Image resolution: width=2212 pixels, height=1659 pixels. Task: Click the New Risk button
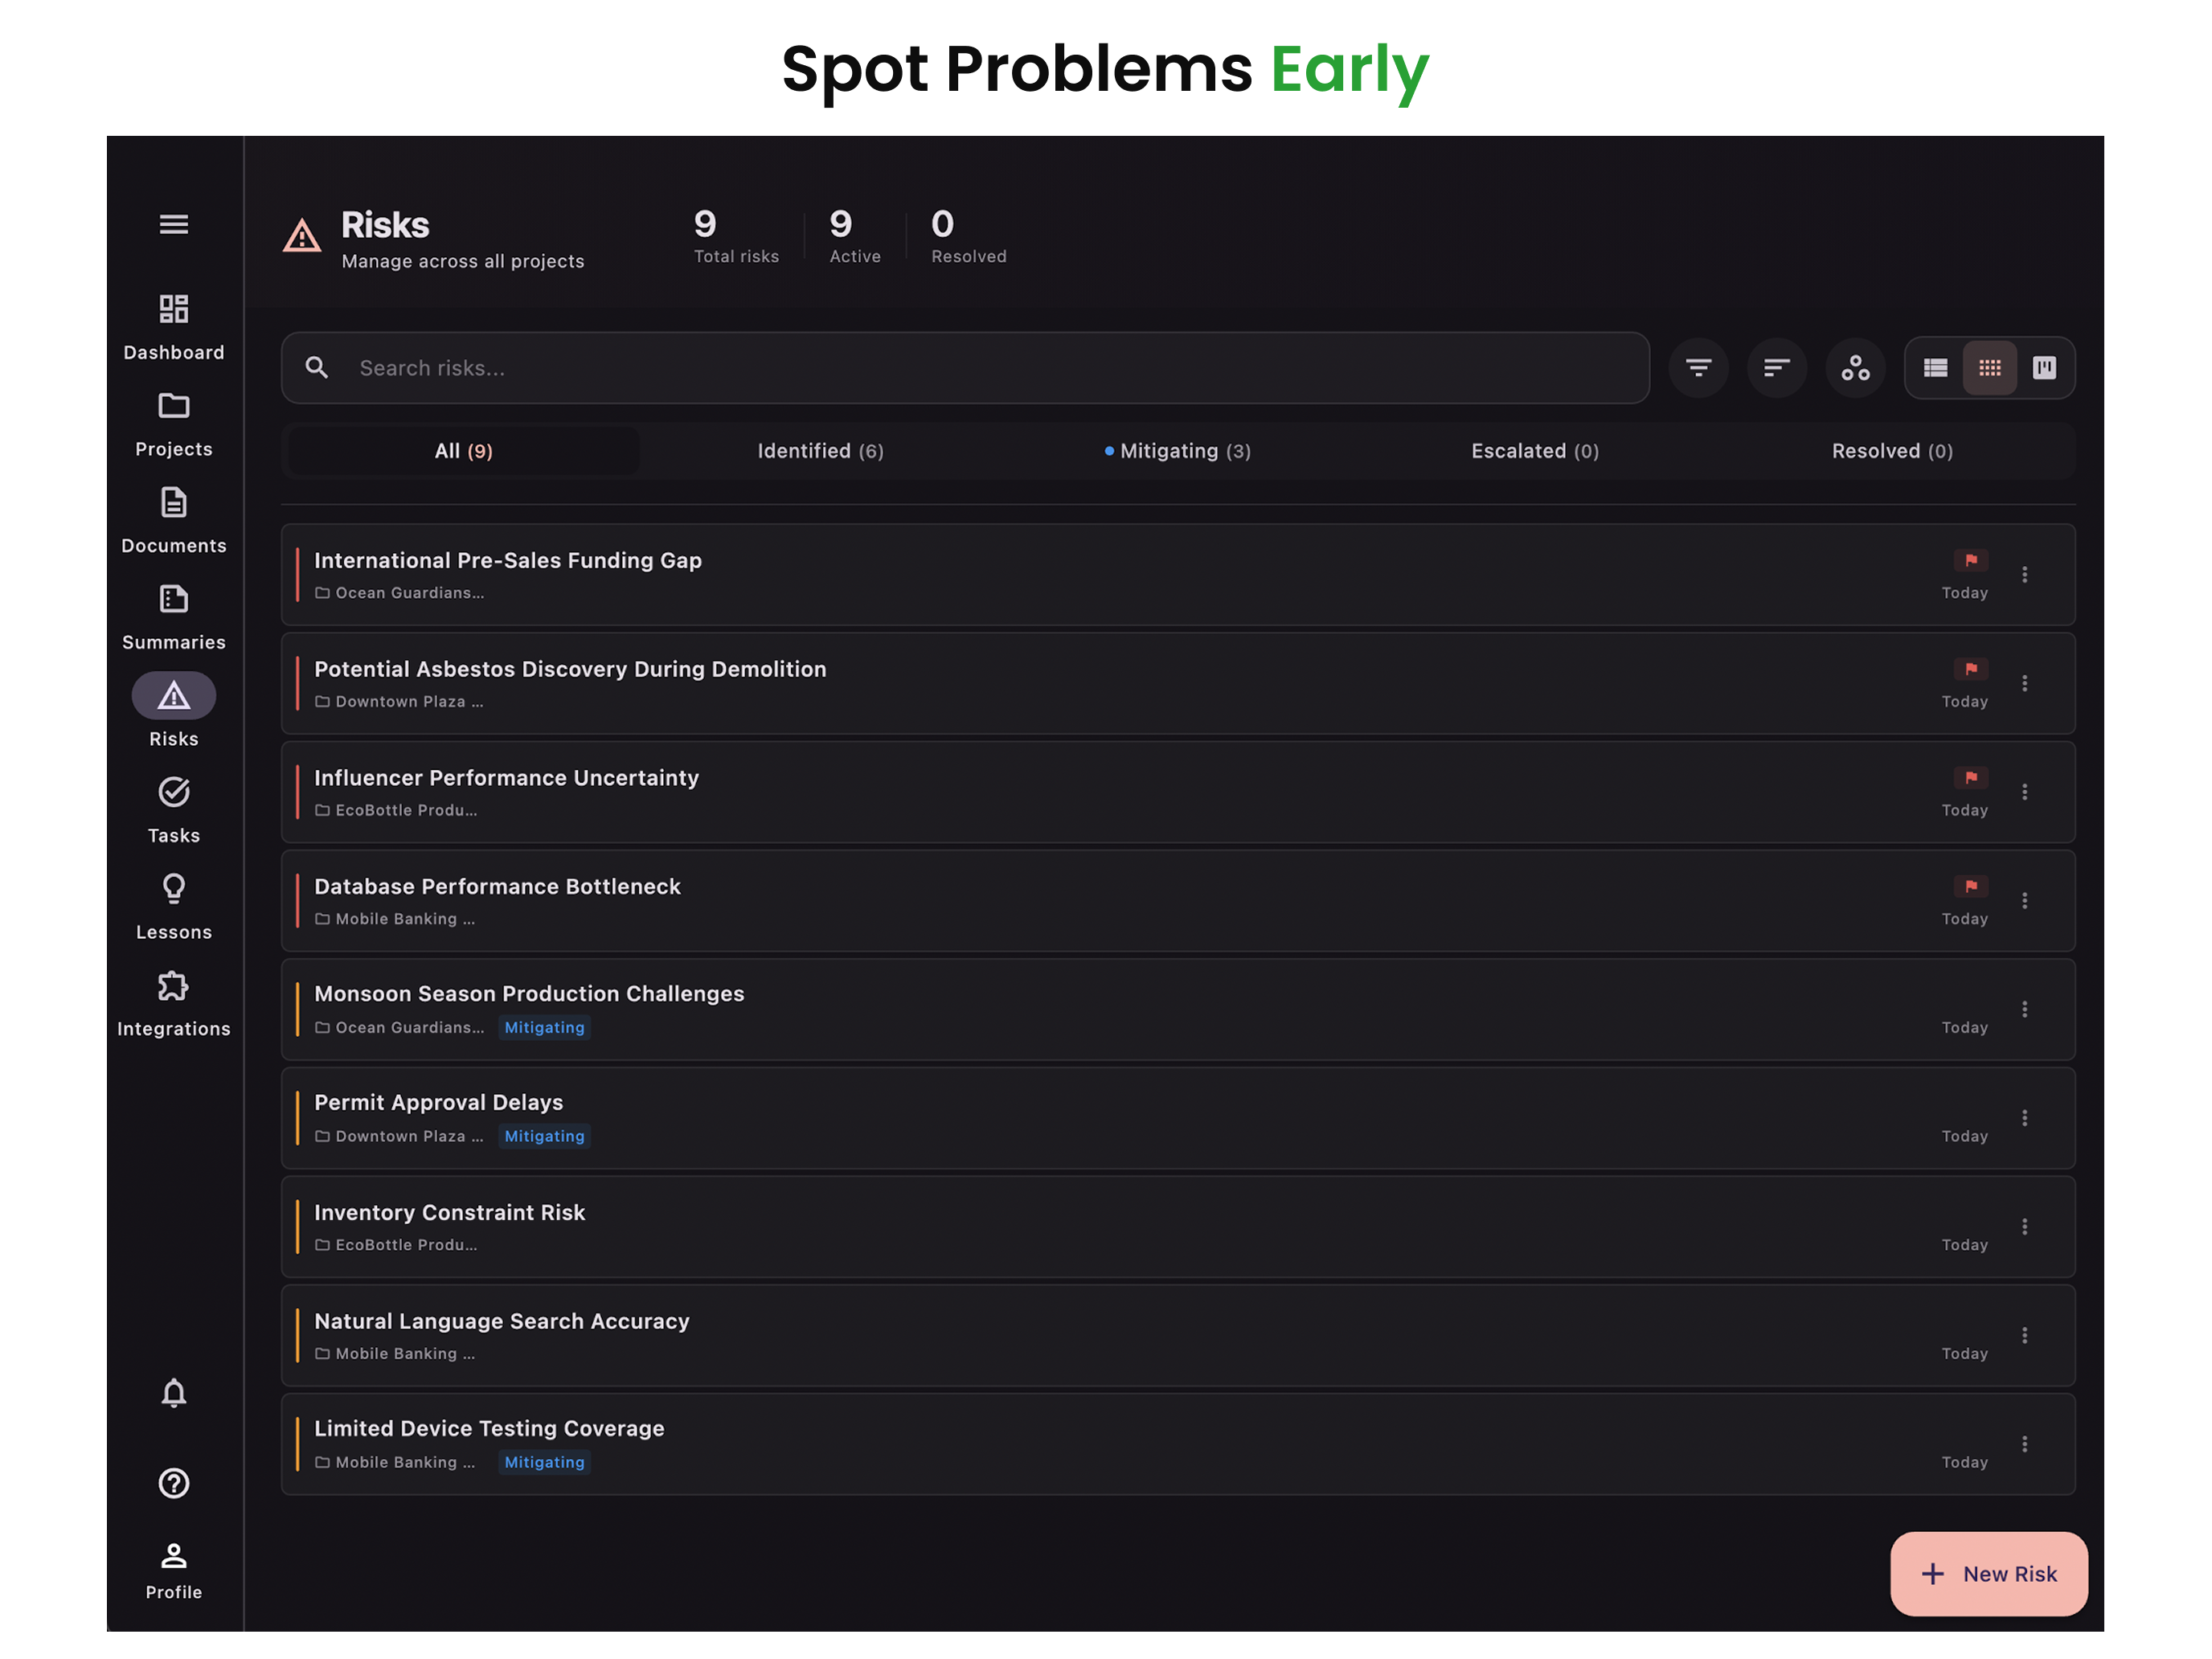click(1988, 1574)
